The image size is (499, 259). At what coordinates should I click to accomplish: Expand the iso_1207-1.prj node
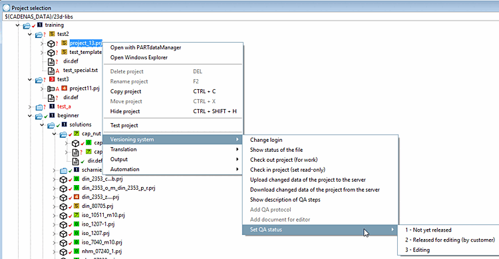point(54,224)
